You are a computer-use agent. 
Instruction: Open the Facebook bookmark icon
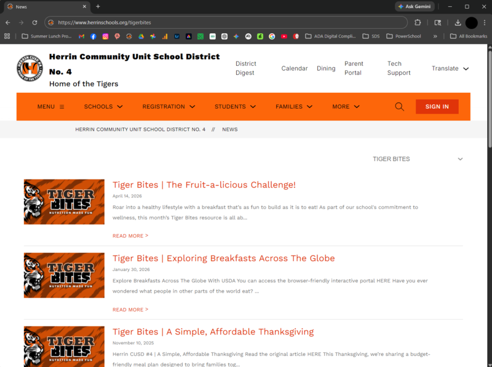click(x=92, y=36)
